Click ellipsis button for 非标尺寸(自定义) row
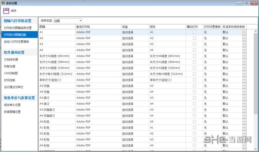Image resolution: width=259 pixels, height=152 pixels. click(x=244, y=80)
